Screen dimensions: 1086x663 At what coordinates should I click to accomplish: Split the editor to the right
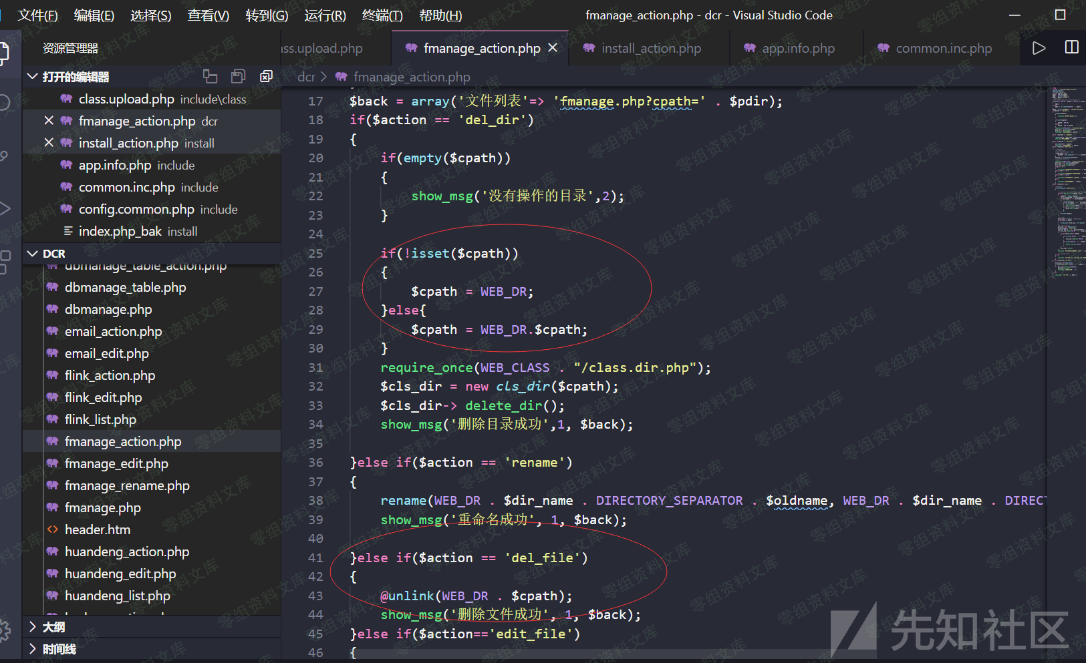[1071, 48]
